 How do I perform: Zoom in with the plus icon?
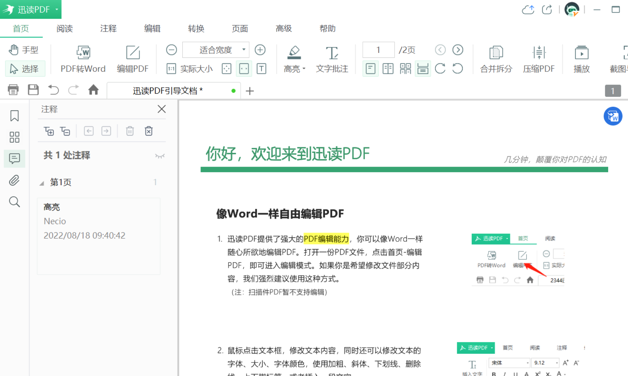260,50
